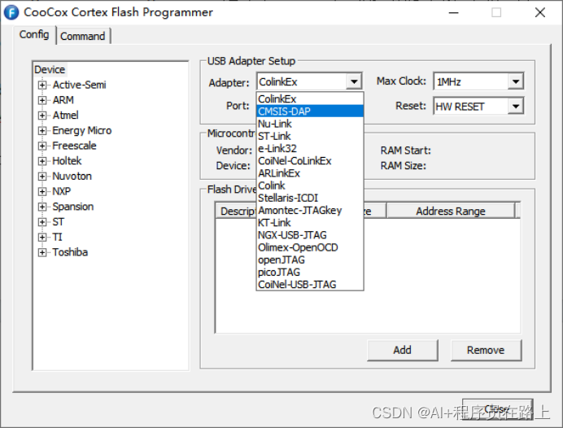Viewport: 563px width, 428px height.
Task: Expand the Nuvoton vendor node
Action: [x=42, y=177]
